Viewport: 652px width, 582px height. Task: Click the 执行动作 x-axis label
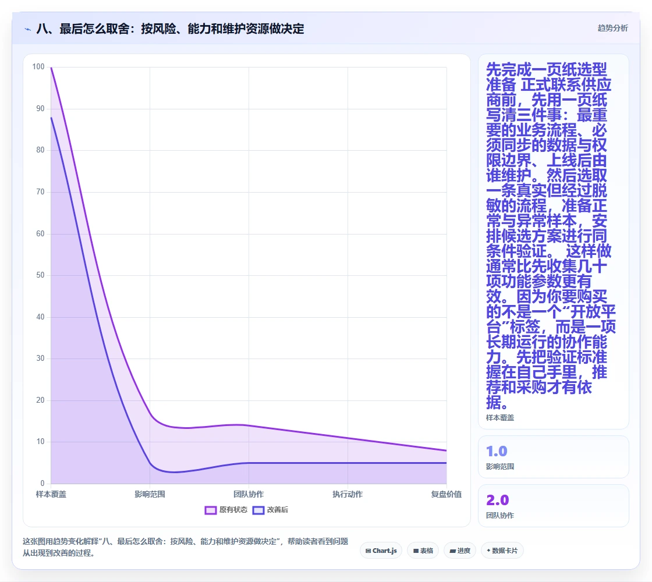(348, 494)
